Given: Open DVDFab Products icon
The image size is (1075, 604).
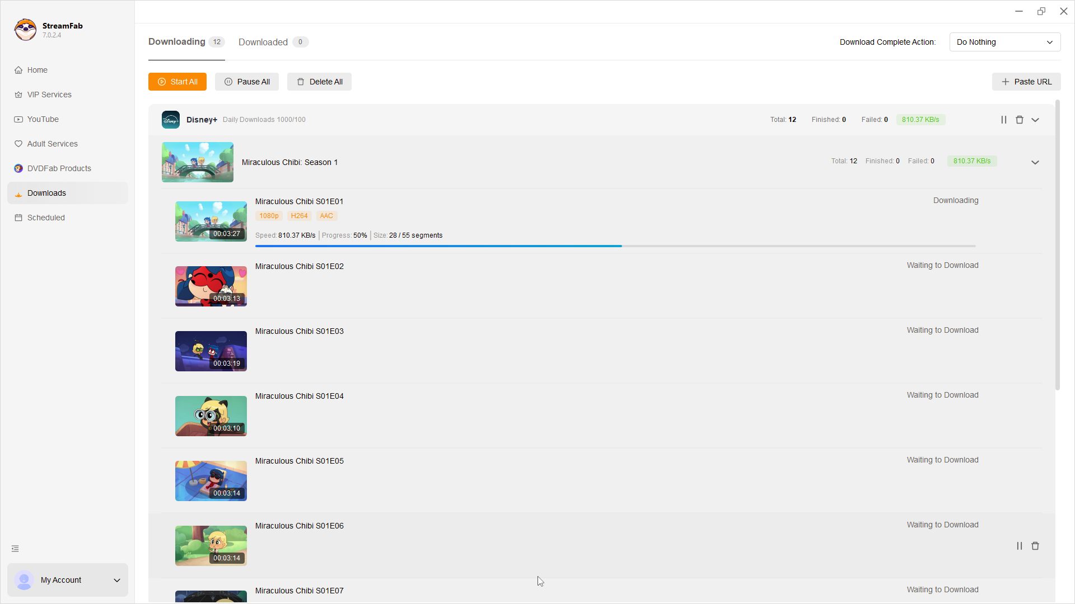Looking at the screenshot, I should coord(18,168).
